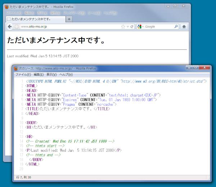The width and height of the screenshot is (216, 187).
Task: Click the Expires META line
Action: pyautogui.click(x=91, y=100)
